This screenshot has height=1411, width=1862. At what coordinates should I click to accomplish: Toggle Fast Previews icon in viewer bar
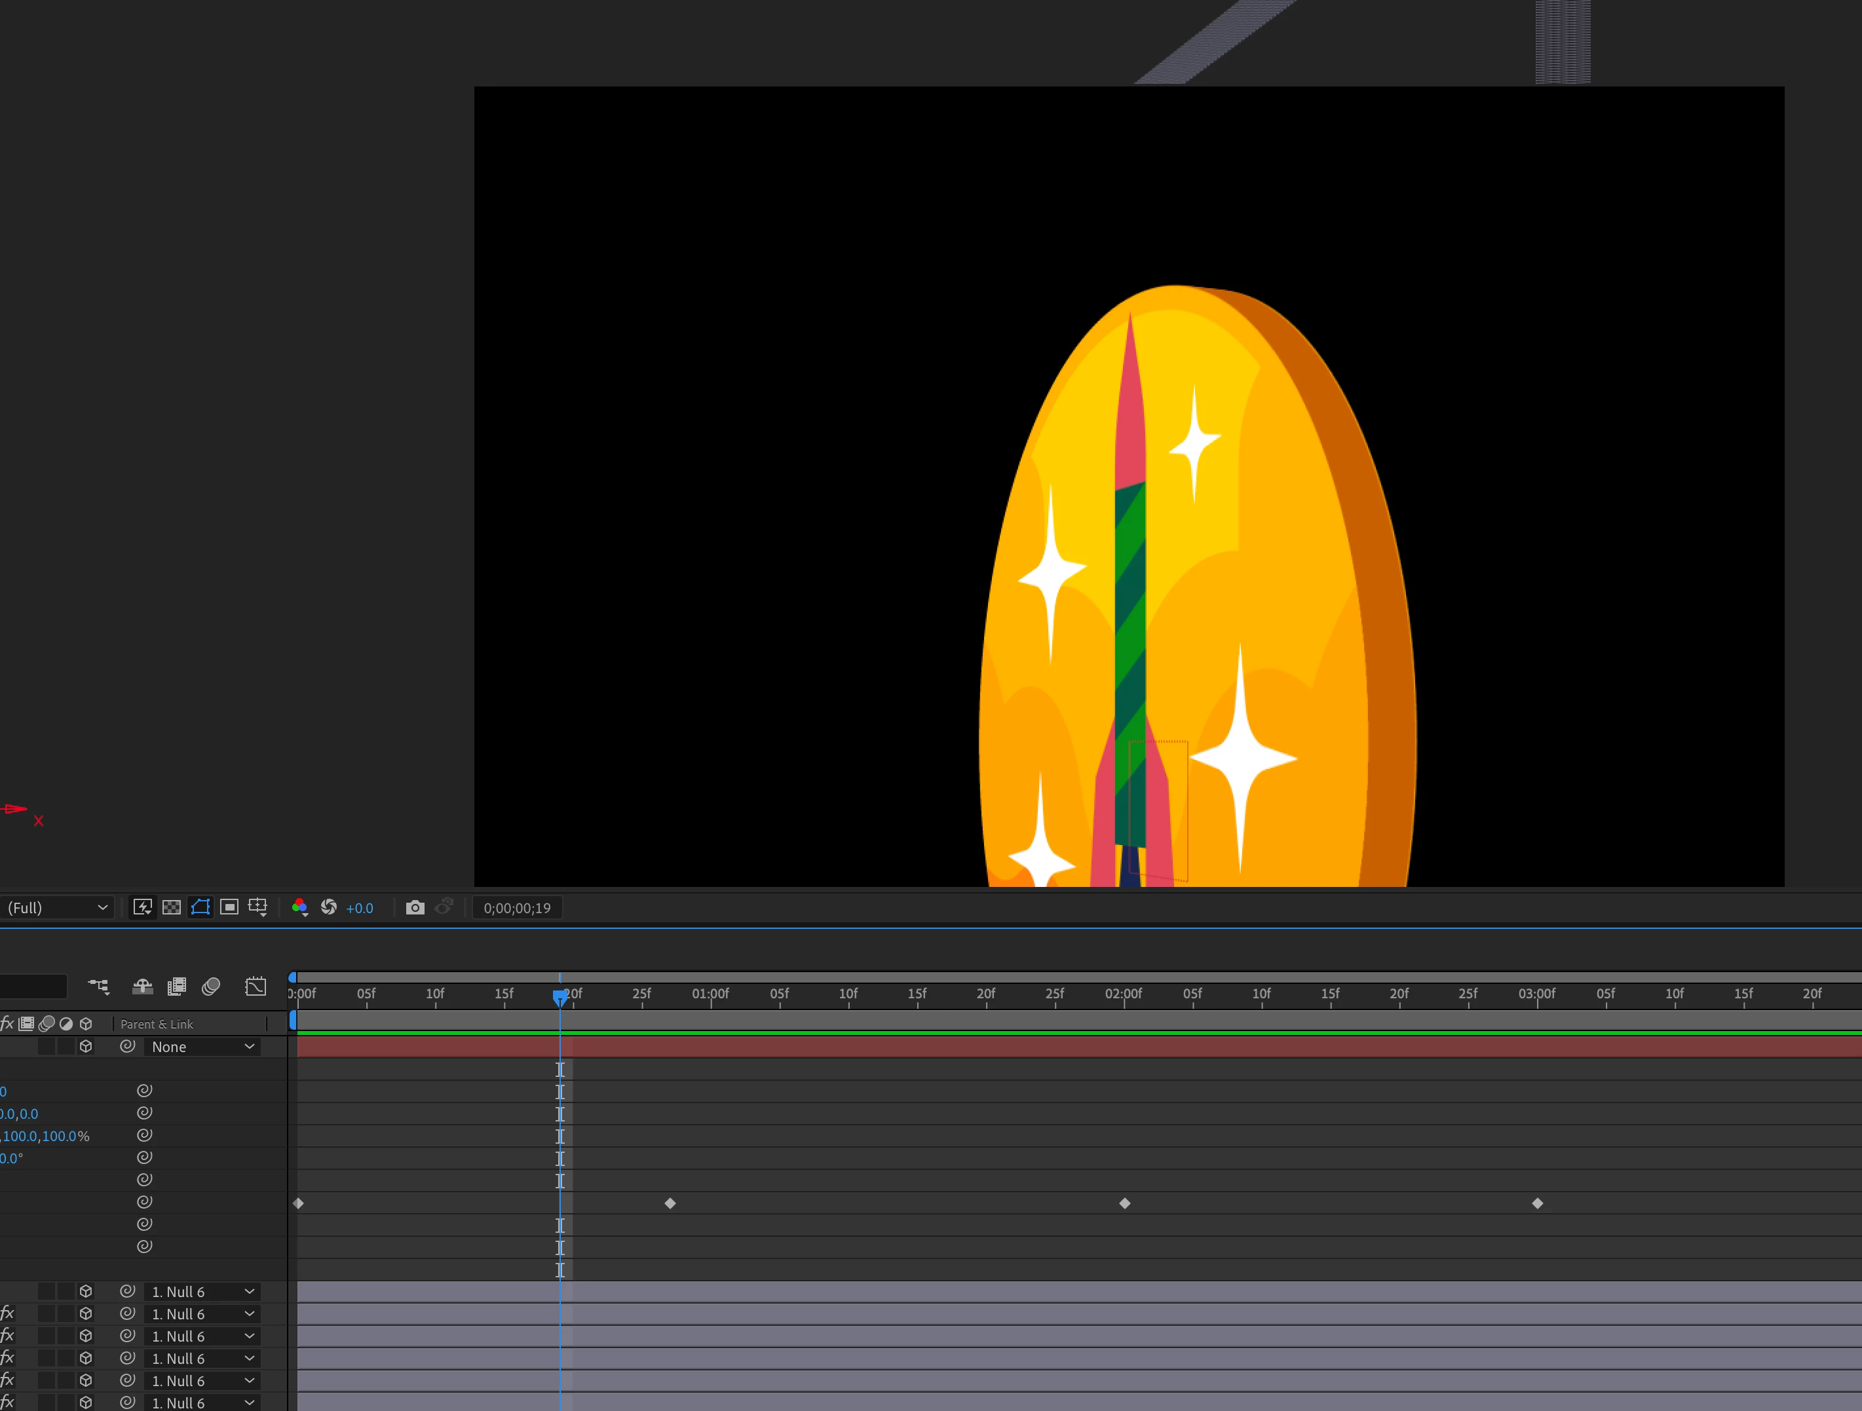[x=142, y=907]
